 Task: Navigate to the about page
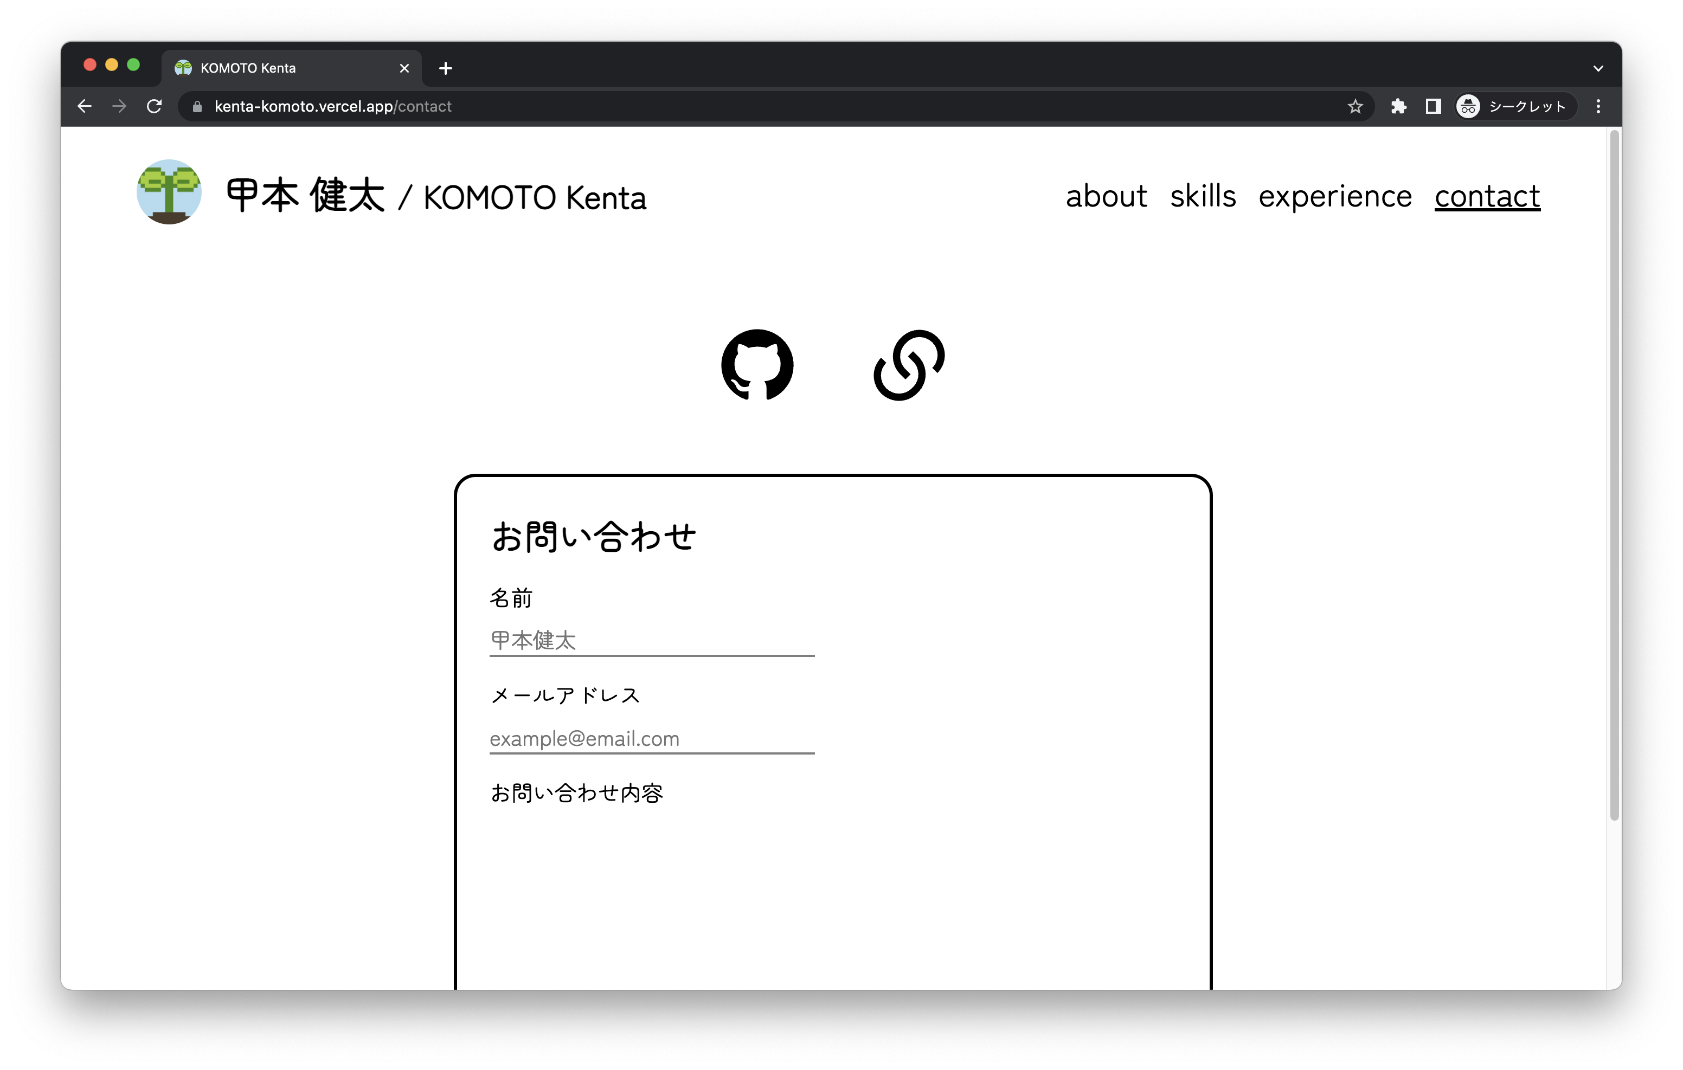click(1106, 196)
